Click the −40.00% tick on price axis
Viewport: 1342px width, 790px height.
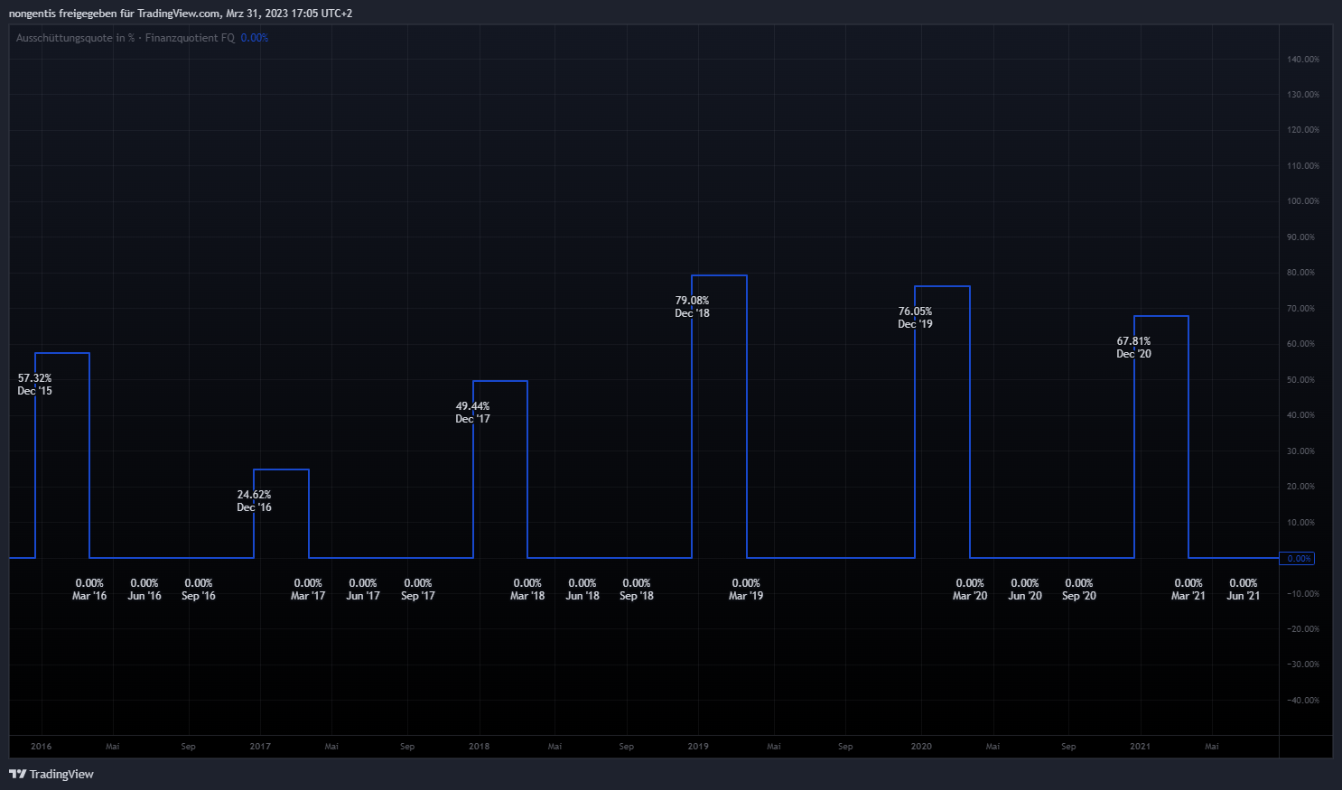[x=1302, y=701]
